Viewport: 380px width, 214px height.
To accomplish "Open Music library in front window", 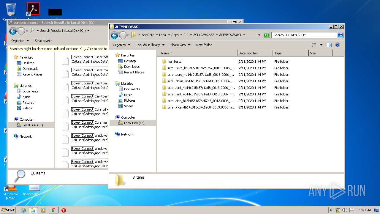I will pyautogui.click(x=128, y=95).
